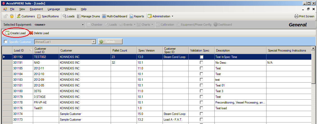Image resolution: width=317 pixels, height=124 pixels.
Task: Open Specifications from the toolbar
Action: [x=39, y=16]
